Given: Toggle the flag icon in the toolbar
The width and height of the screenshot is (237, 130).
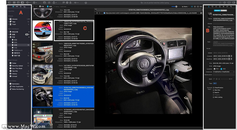Looking at the screenshot, I should point(64,3).
